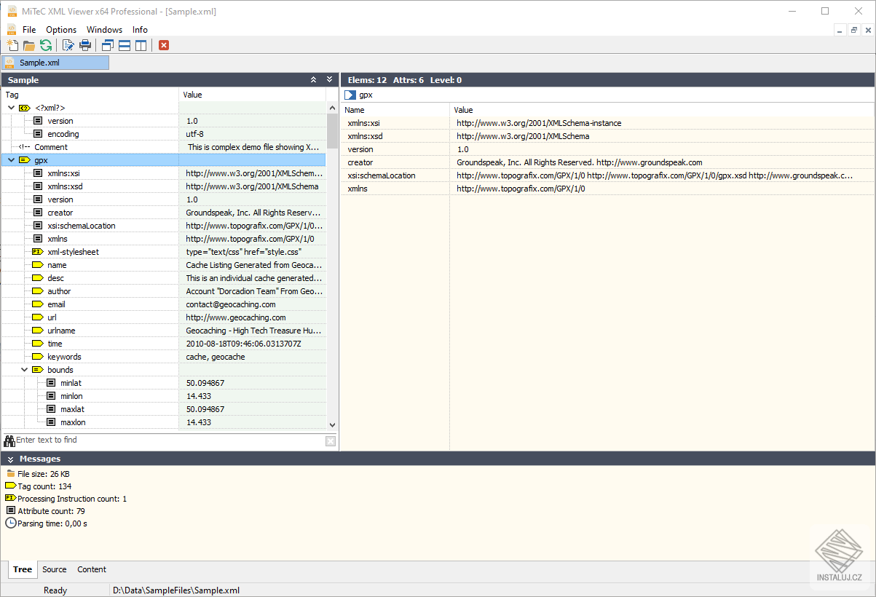Collapse the bounds tree node
The image size is (876, 597).
point(24,370)
